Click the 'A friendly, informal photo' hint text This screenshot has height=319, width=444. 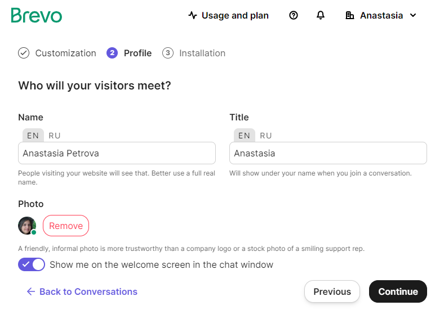191,249
